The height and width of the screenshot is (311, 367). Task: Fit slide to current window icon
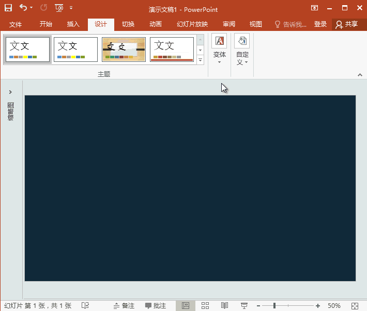tap(355, 306)
